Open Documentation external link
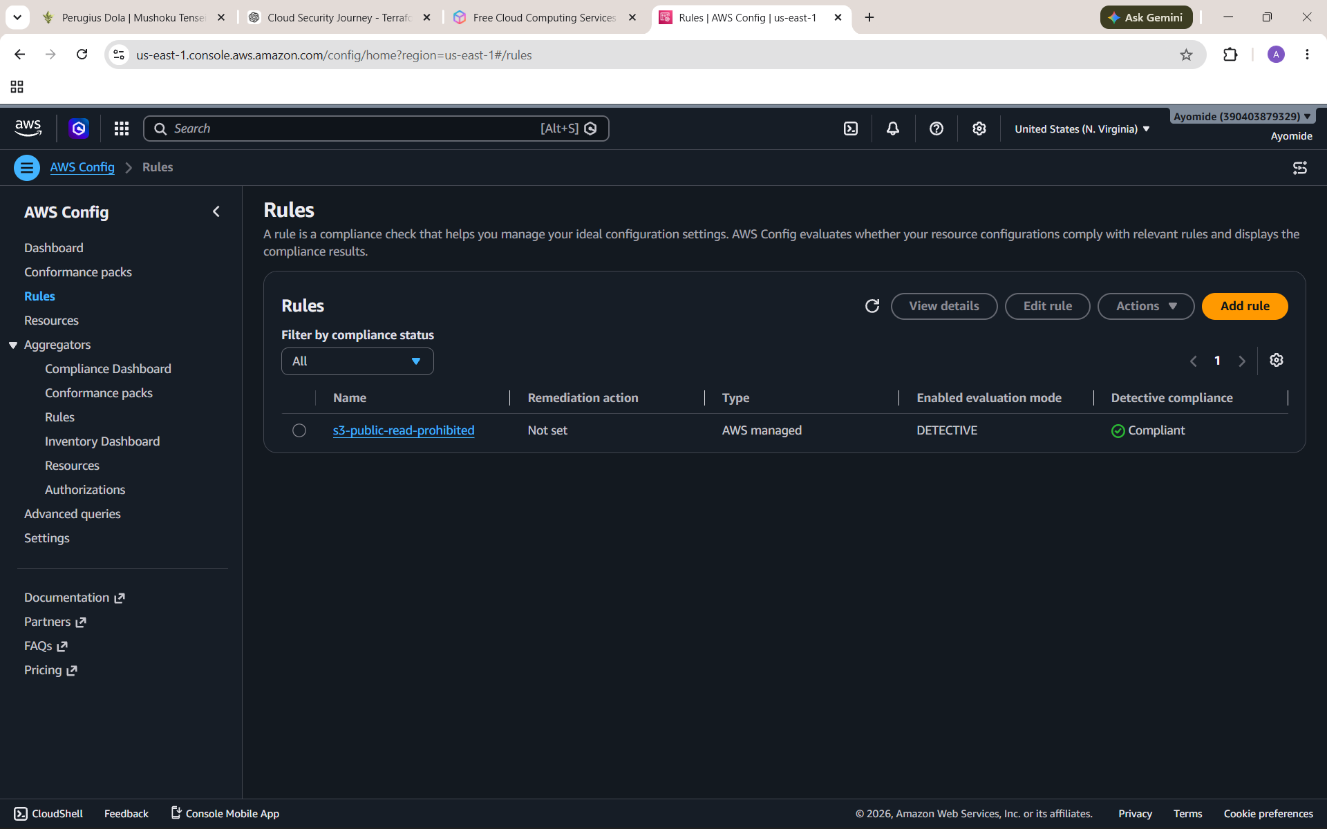The image size is (1327, 829). tap(74, 598)
